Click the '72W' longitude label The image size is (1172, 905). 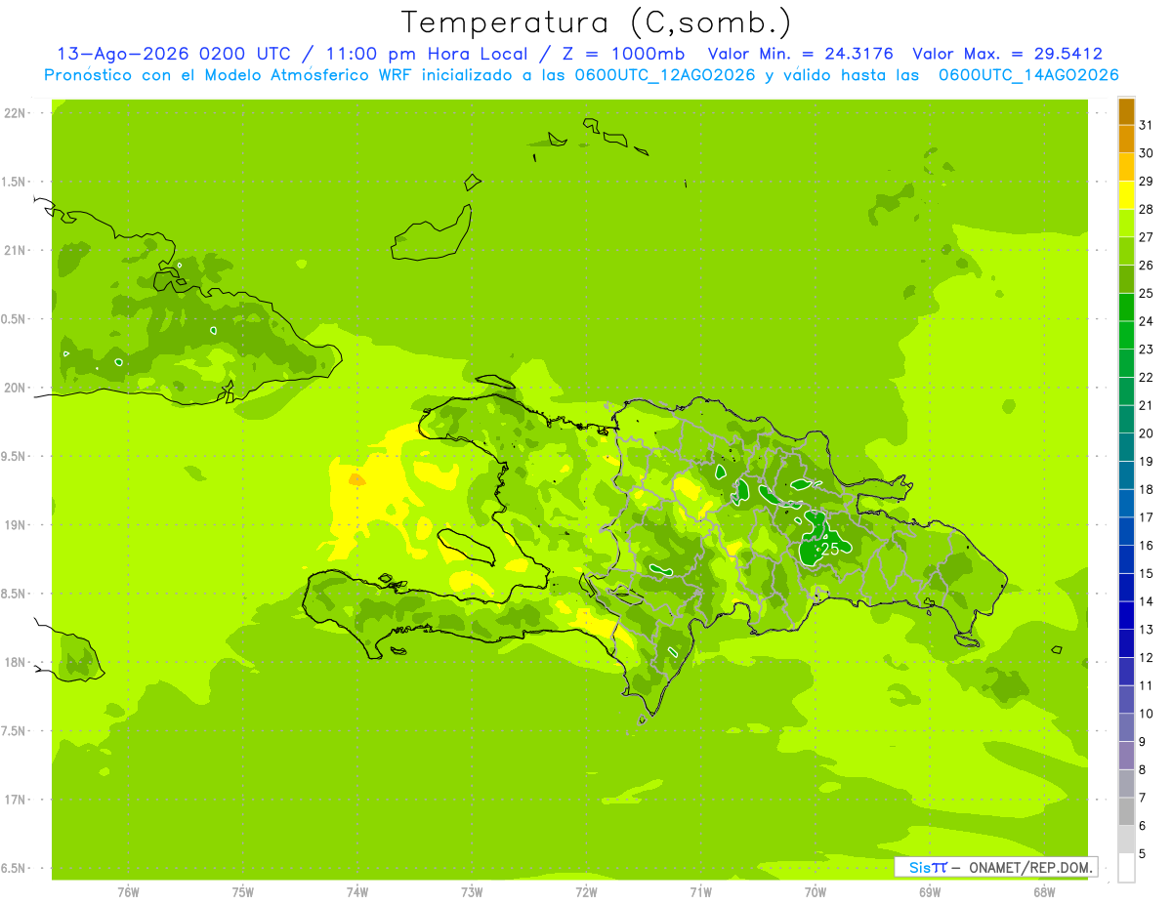pos(586,892)
